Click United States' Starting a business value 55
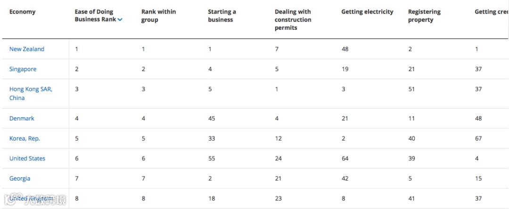509x209 pixels. [x=212, y=159]
